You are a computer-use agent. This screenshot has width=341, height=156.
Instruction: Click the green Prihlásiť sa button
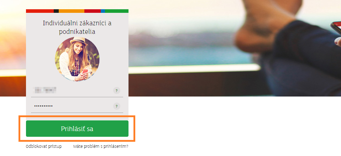click(x=77, y=129)
